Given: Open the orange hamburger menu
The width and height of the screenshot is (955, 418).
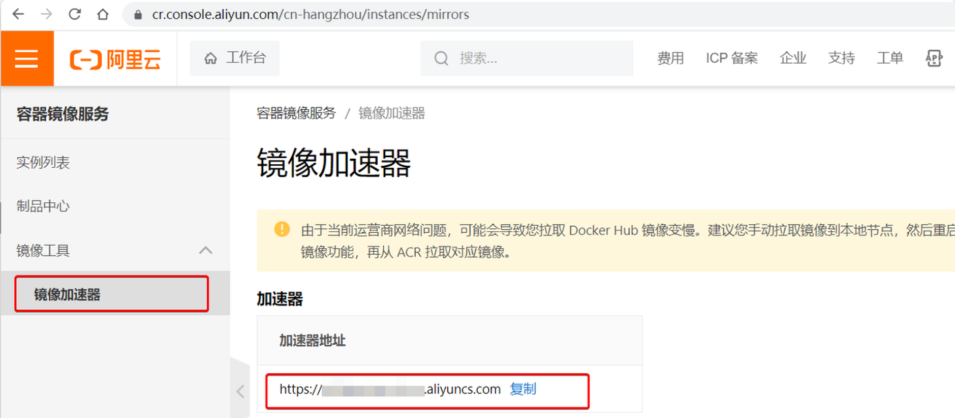Looking at the screenshot, I should [x=27, y=58].
